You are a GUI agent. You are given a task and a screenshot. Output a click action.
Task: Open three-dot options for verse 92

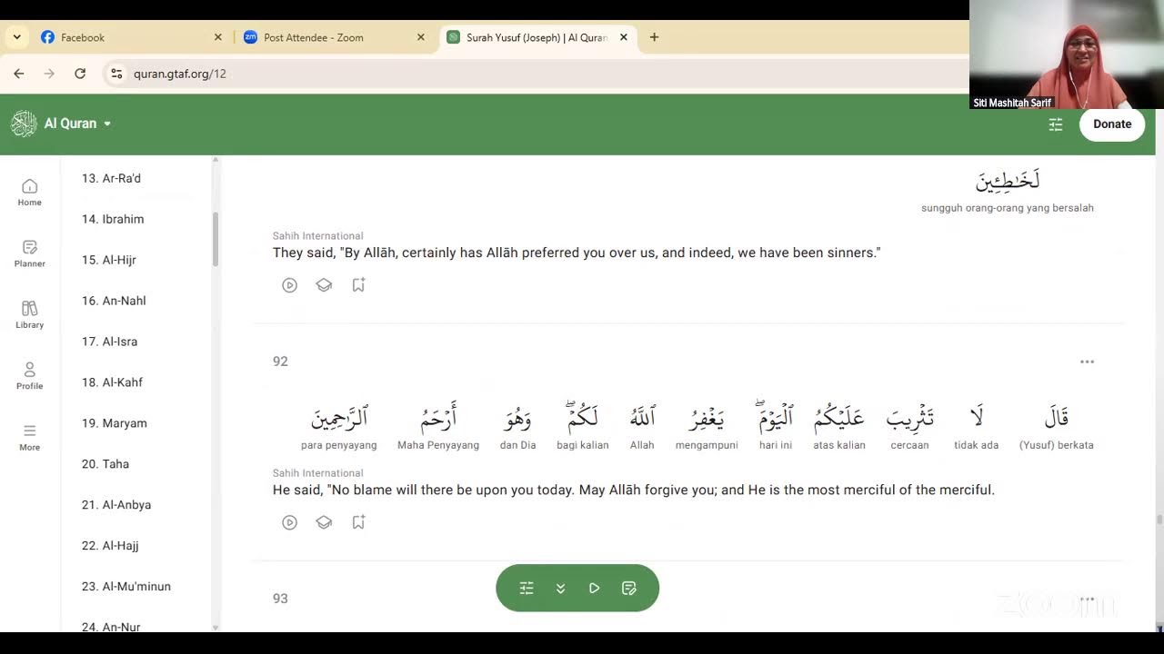(1087, 362)
